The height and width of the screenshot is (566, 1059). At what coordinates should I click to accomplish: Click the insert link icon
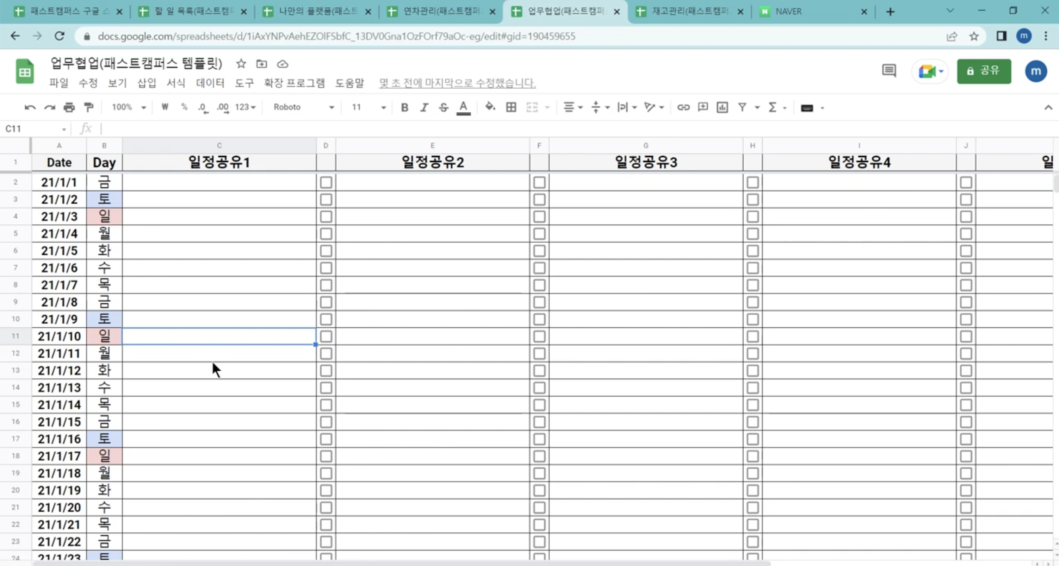point(683,107)
